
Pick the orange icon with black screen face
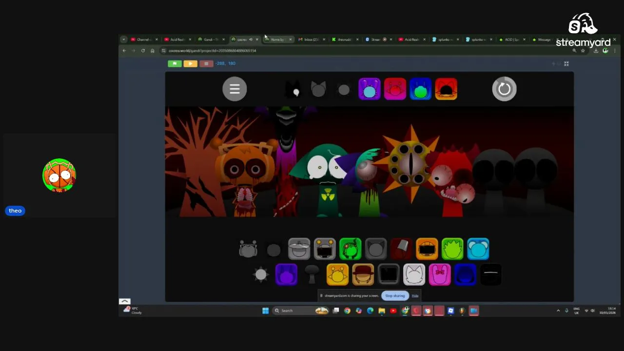tap(427, 249)
